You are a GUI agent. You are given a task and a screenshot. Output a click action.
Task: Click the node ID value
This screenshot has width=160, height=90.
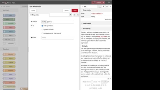coord(97,13)
